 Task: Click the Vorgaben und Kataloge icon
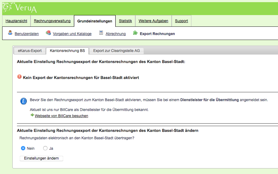(48, 33)
